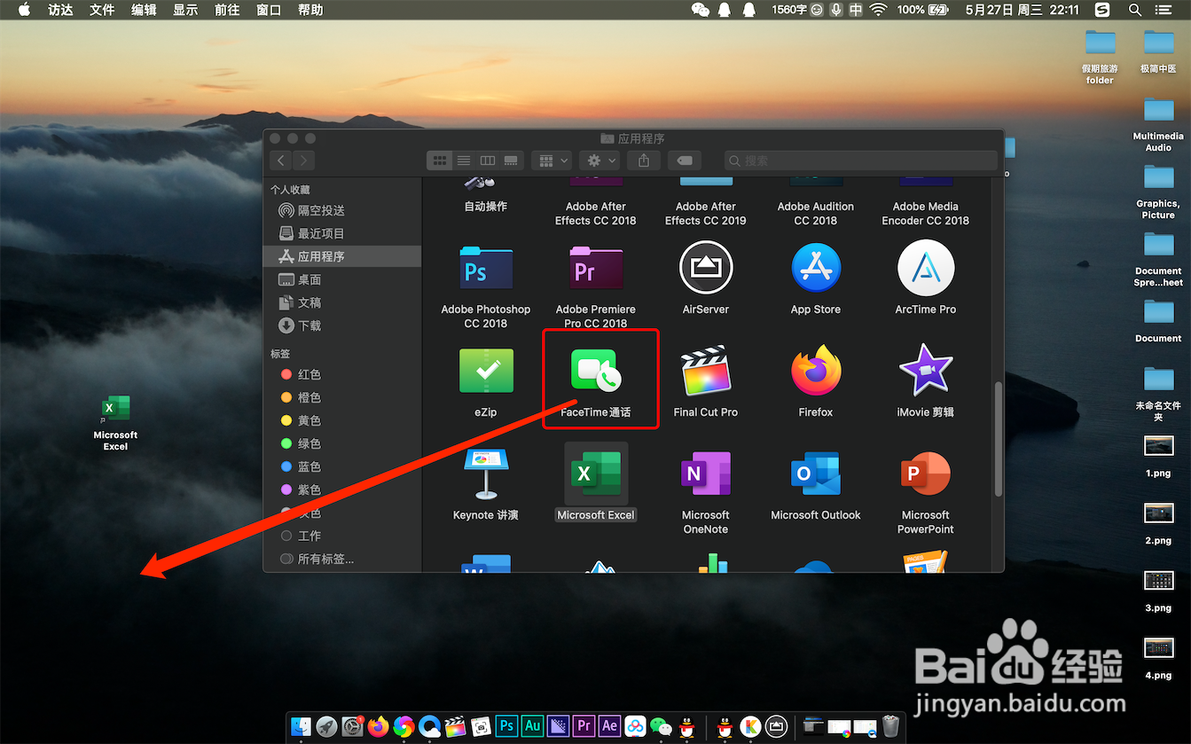The width and height of the screenshot is (1191, 744).
Task: Open the 访达 menu
Action: (x=60, y=10)
